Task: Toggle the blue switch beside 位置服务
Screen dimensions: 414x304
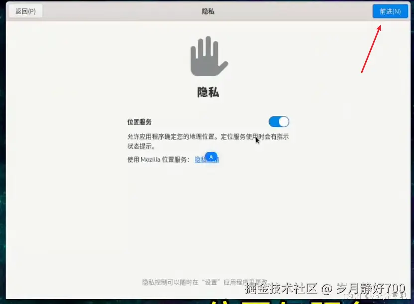Action: [x=278, y=122]
